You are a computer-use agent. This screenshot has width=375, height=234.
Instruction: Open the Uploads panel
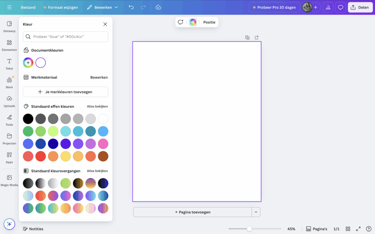tap(9, 101)
